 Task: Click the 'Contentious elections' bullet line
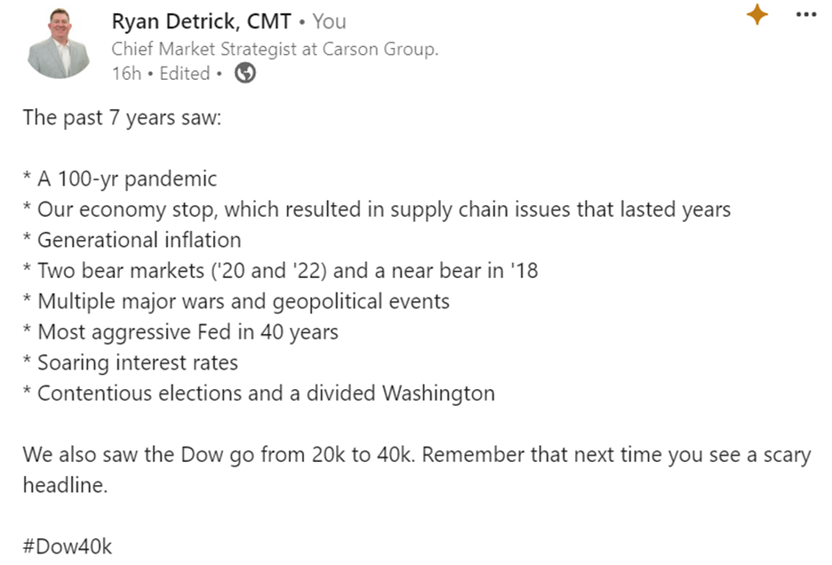tap(259, 394)
